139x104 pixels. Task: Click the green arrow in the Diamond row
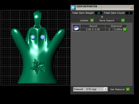[125, 29]
